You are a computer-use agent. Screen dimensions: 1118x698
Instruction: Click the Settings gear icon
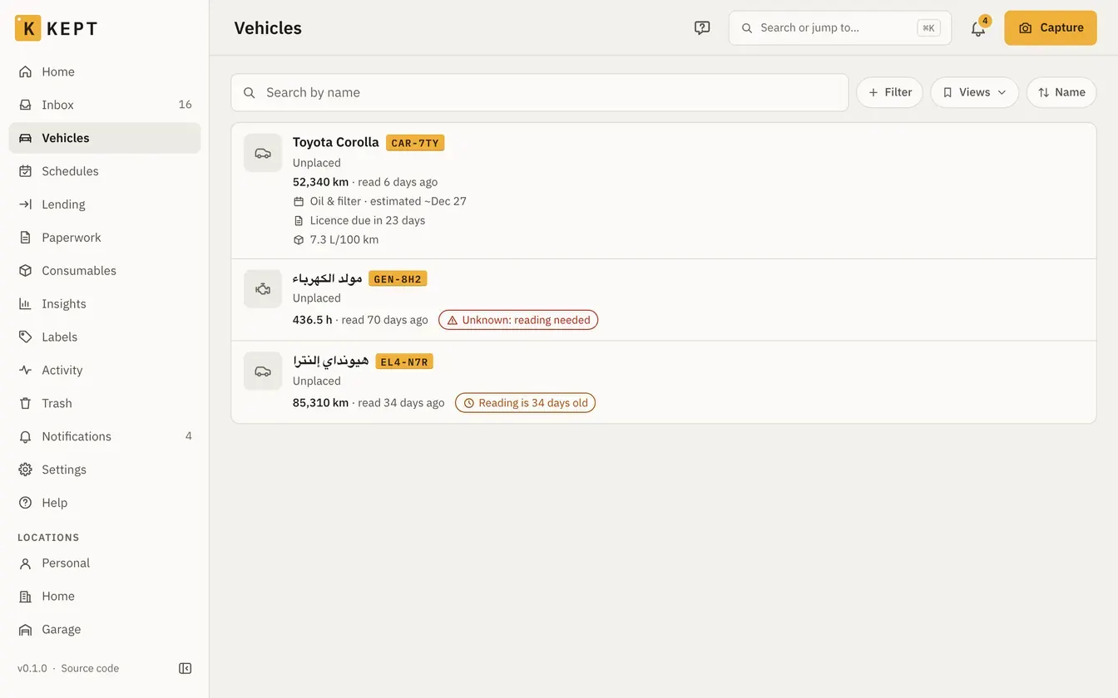pos(26,469)
